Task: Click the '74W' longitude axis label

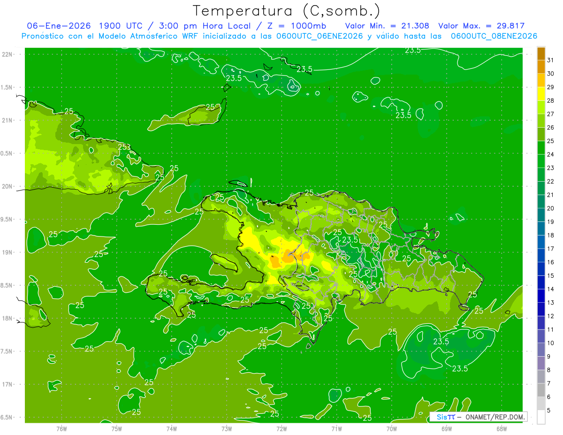Action: (x=172, y=428)
